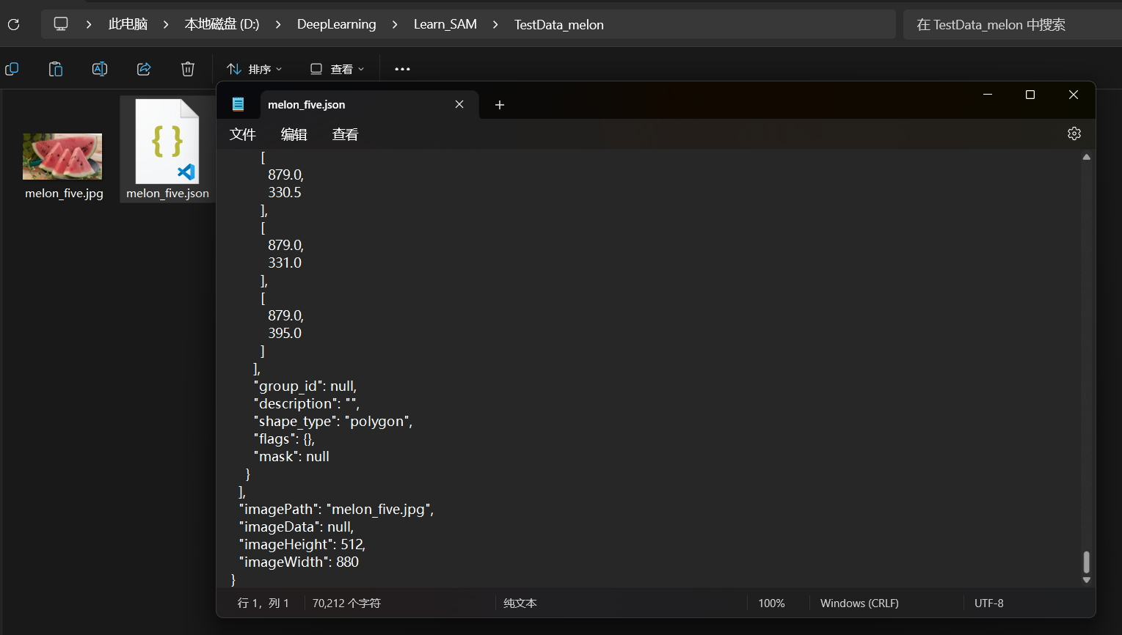Expand the chevron after 本地磁盘 (D:)

[278, 24]
